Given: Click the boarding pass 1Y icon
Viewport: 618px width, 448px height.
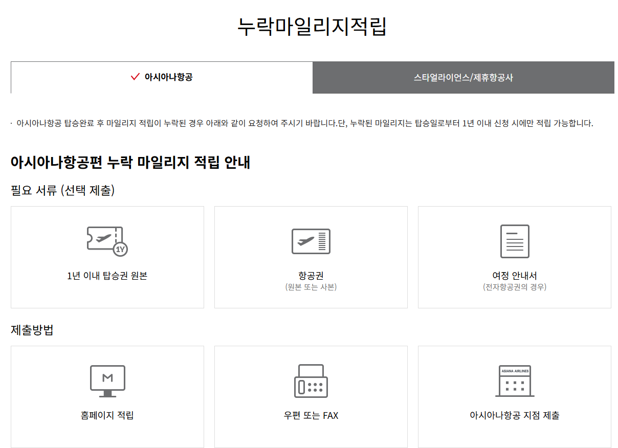Looking at the screenshot, I should click(107, 241).
